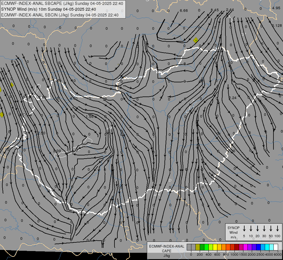Click the 4.95 CAPE value on map
This screenshot has height=260, width=283.
click(276, 8)
